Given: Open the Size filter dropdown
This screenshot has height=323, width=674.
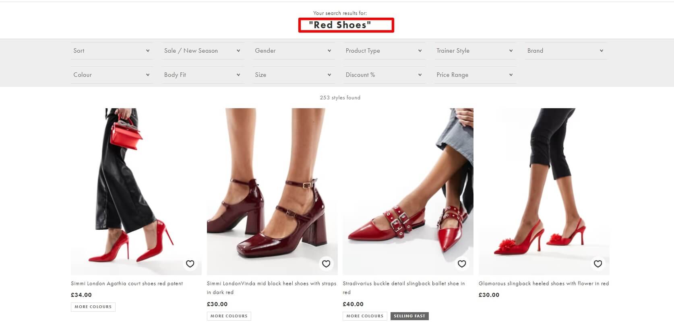Looking at the screenshot, I should (293, 75).
